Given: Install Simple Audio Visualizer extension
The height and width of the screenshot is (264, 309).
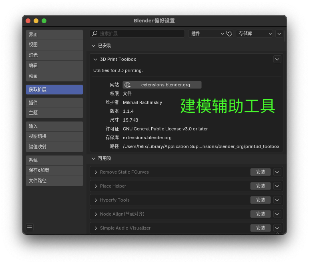Looking at the screenshot, I should pos(261,228).
